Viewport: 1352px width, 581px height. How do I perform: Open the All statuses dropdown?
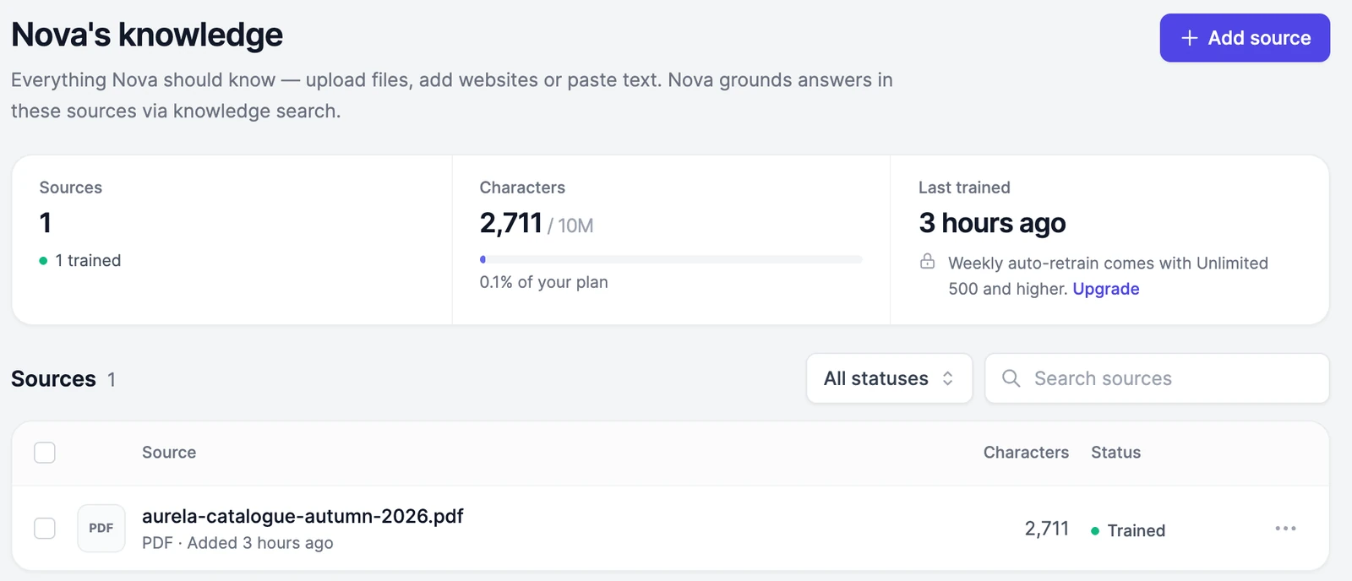point(889,378)
